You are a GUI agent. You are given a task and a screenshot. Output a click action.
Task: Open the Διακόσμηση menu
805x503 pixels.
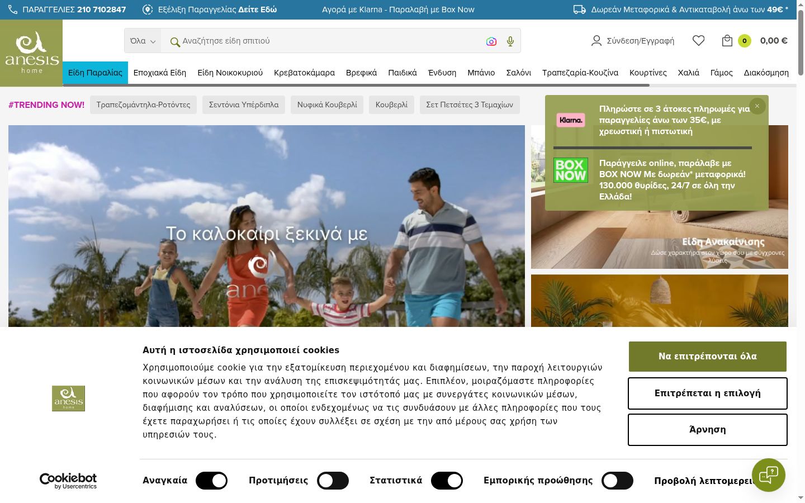click(x=766, y=73)
